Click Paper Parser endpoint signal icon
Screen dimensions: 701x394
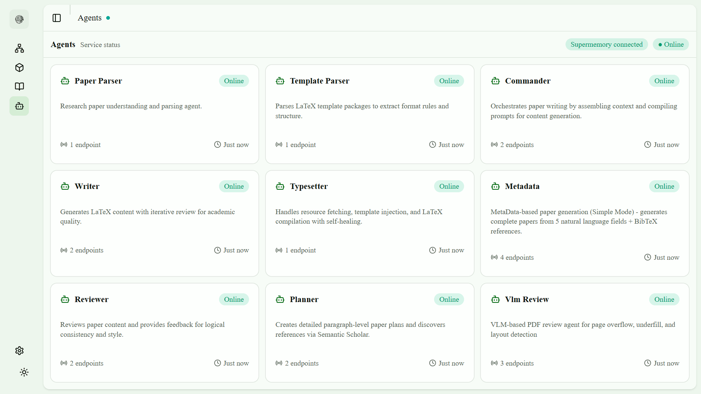pos(64,144)
